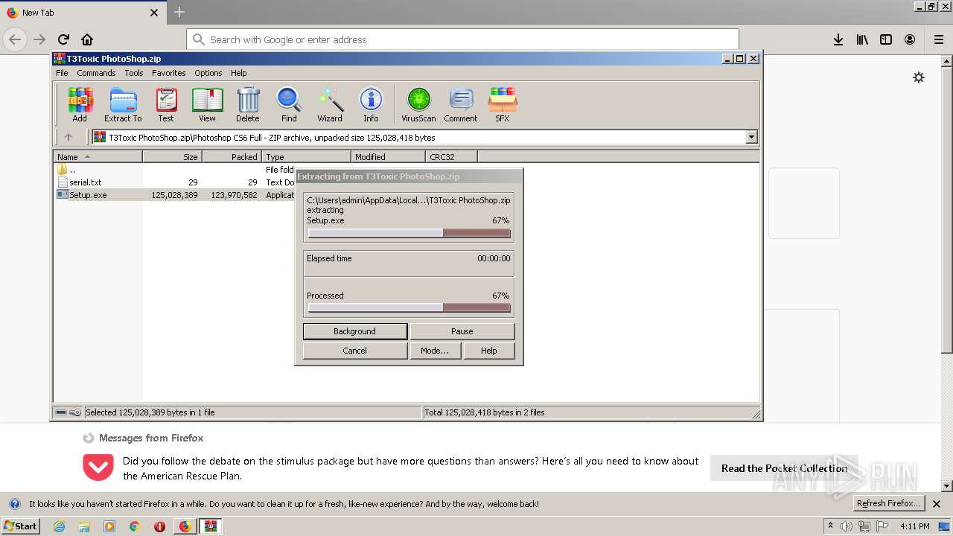Click the Test archive icon
953x536 pixels.
point(166,104)
